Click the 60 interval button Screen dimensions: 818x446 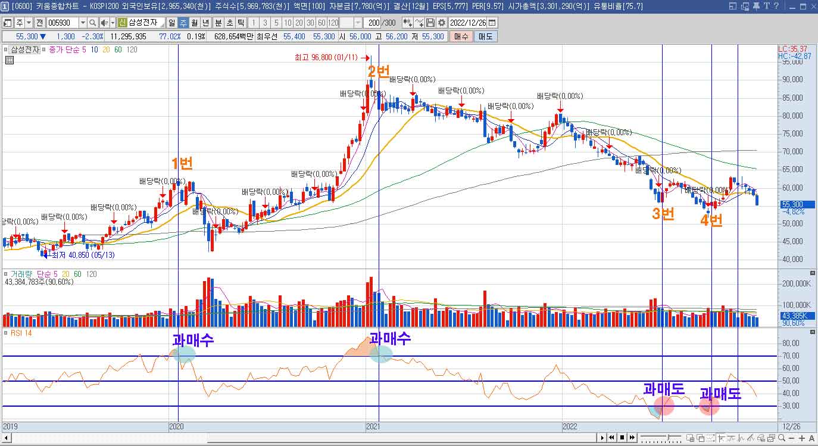click(321, 23)
